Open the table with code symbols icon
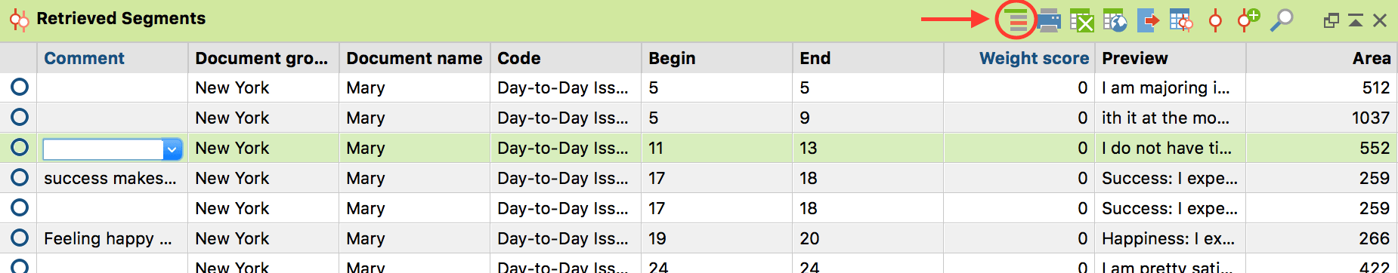 coord(1181,20)
